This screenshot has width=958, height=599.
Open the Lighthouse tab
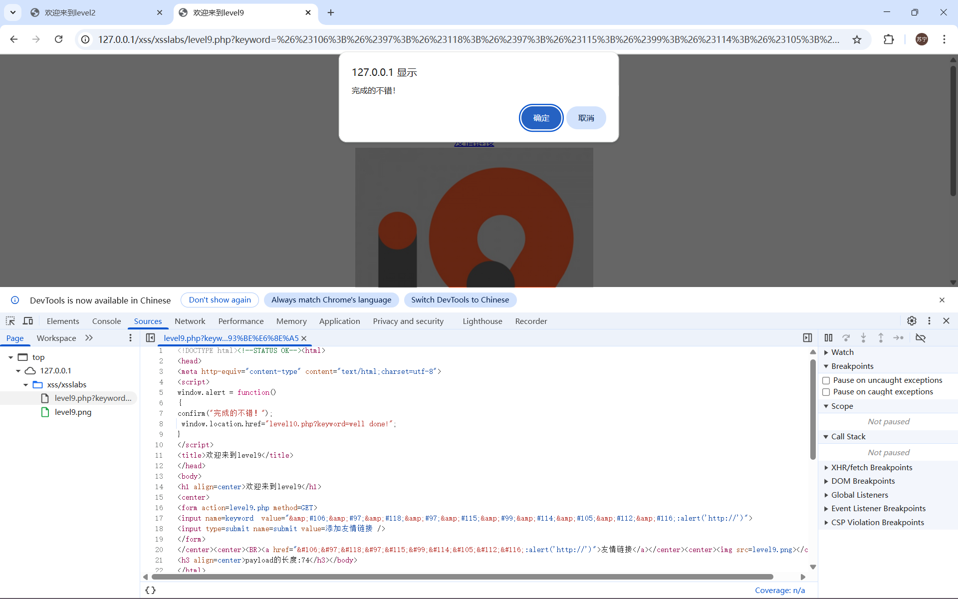482,321
